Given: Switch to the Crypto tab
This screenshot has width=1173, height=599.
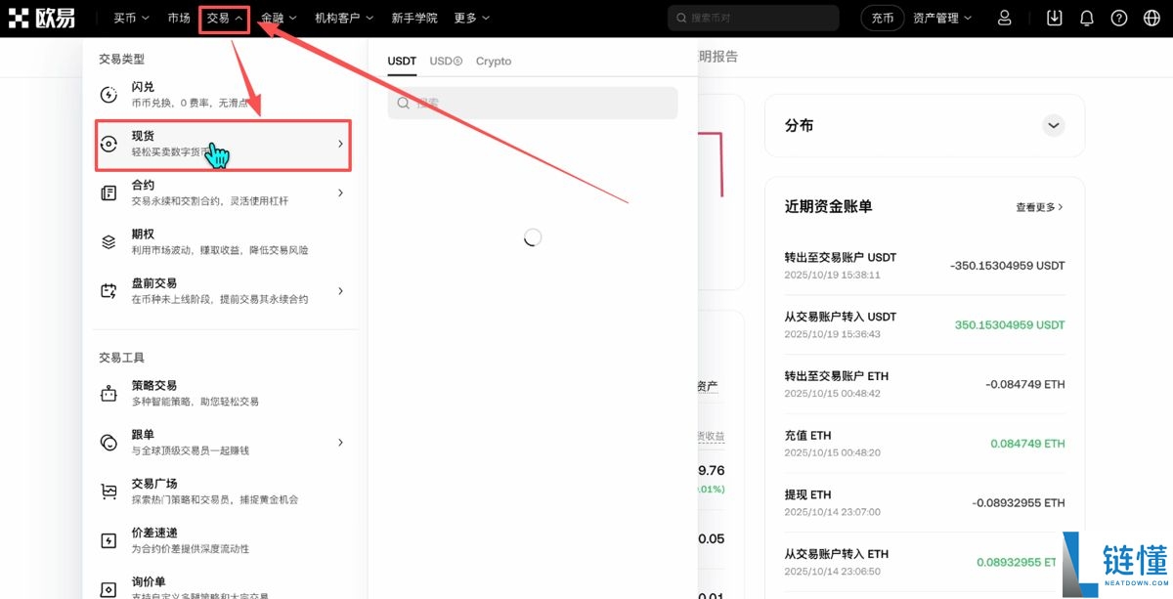Looking at the screenshot, I should 494,61.
